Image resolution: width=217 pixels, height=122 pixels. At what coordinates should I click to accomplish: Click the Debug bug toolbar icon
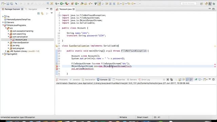[x=57, y=4]
